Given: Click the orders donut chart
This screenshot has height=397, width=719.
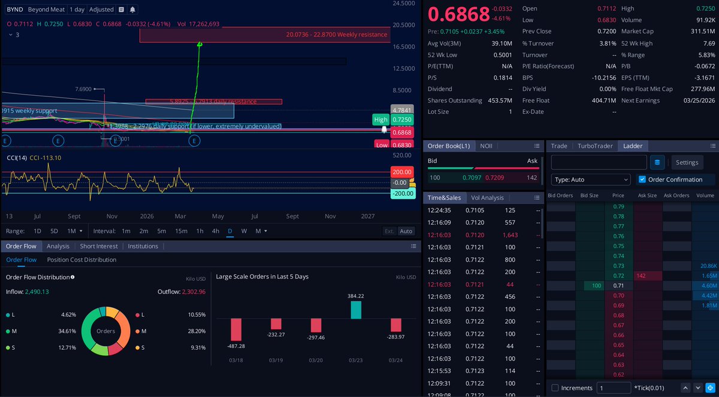Looking at the screenshot, I should (x=105, y=331).
